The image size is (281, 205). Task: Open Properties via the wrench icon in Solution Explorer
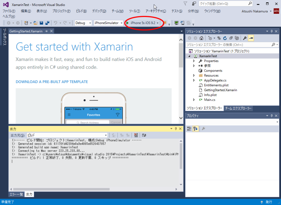click(x=245, y=38)
